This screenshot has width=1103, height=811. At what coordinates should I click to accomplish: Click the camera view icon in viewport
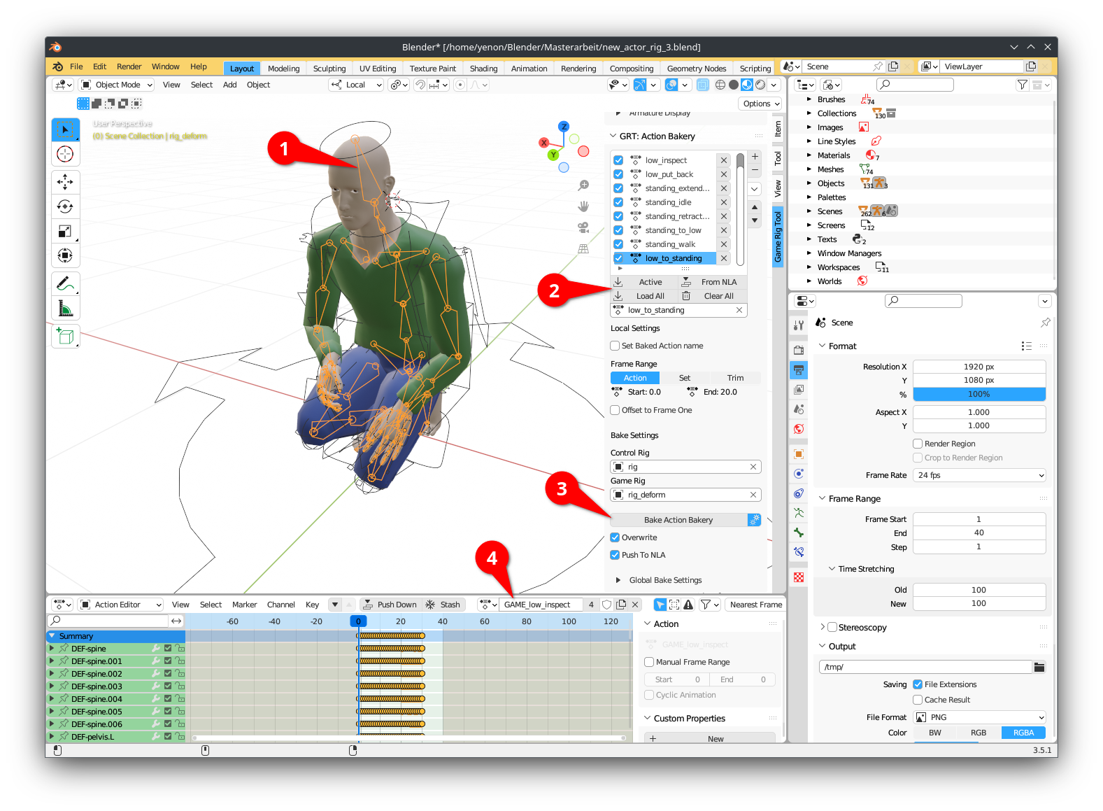click(x=583, y=227)
